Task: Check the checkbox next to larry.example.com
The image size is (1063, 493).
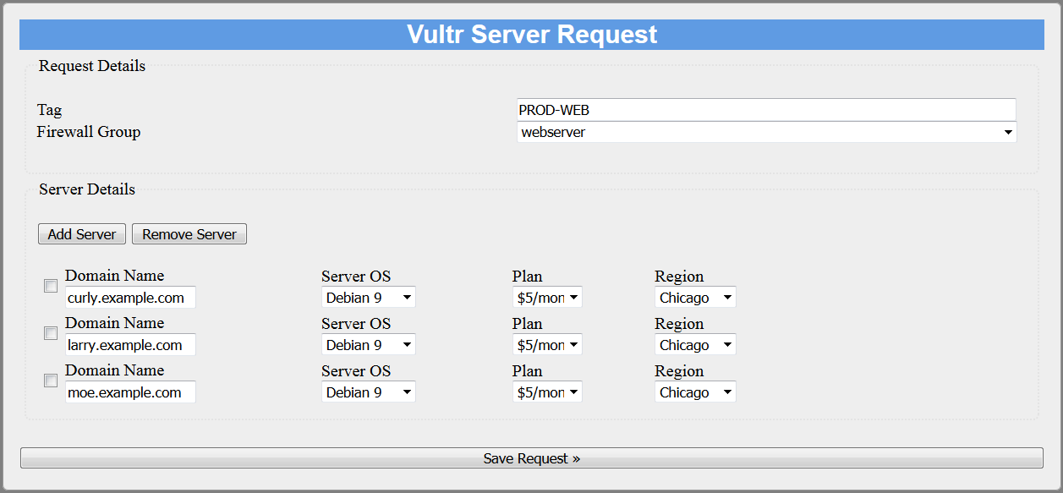Action: click(50, 333)
